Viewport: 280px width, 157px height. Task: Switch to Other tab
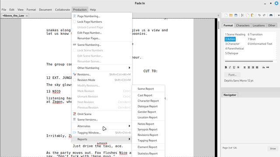[271, 25]
